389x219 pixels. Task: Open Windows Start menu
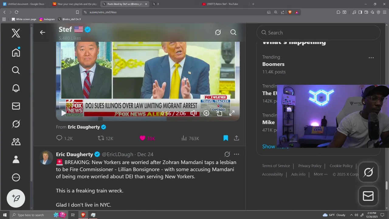click(5, 215)
